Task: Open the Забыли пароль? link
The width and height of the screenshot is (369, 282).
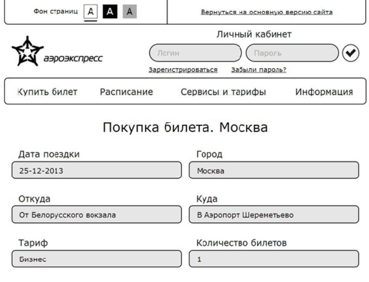Action: tap(259, 70)
